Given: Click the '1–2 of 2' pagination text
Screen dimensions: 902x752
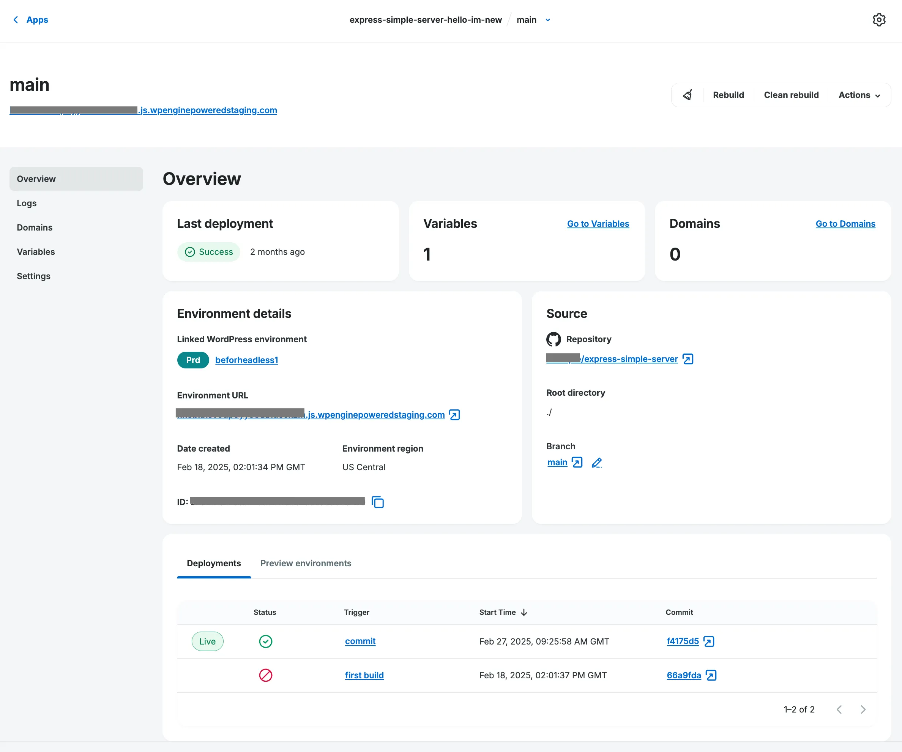Looking at the screenshot, I should pos(799,709).
